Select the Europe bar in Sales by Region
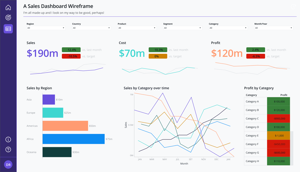Image resolution: width=300 pixels, height=172 pixels. point(53,113)
